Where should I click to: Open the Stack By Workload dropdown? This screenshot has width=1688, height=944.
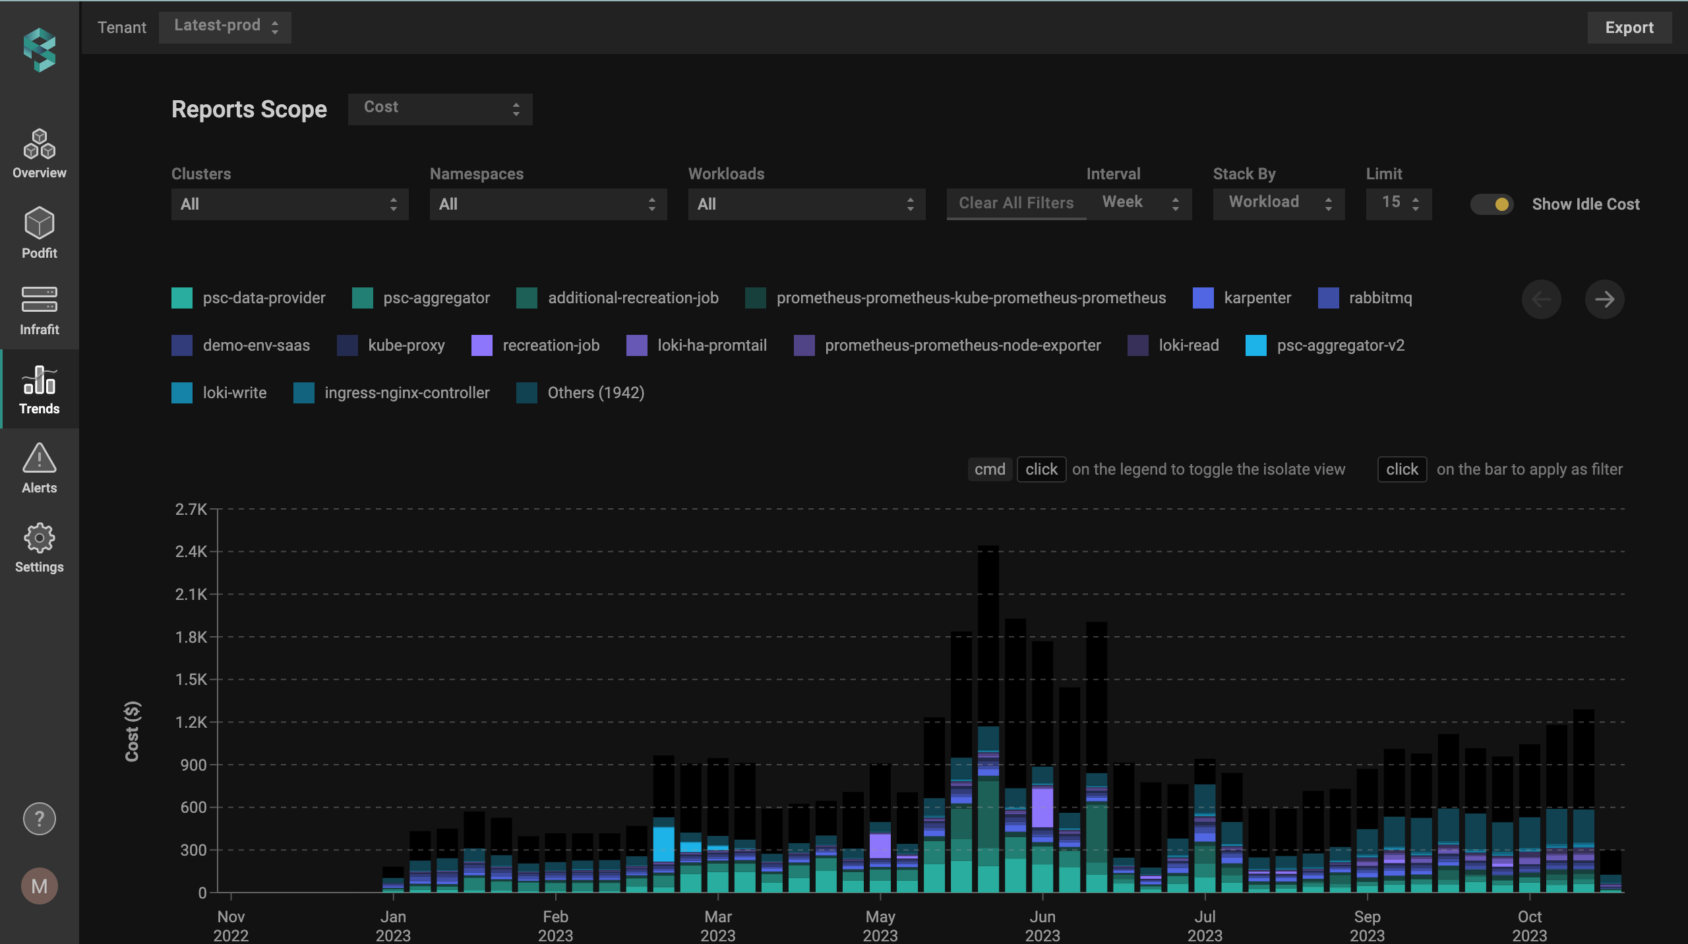coord(1278,203)
